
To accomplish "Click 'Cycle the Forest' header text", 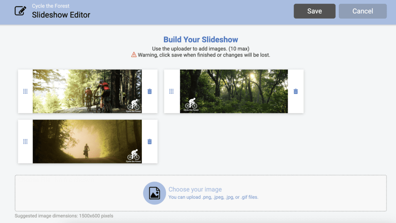I will (x=51, y=6).
